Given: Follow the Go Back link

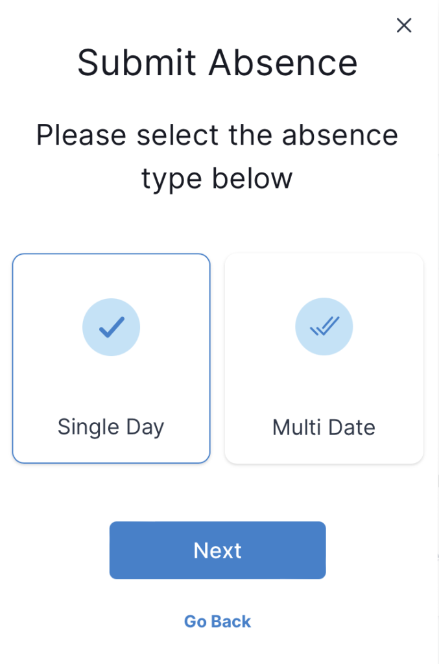Looking at the screenshot, I should click(217, 621).
